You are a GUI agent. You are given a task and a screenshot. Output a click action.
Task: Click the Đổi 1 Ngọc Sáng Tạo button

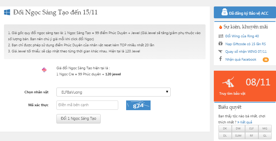click(78, 119)
